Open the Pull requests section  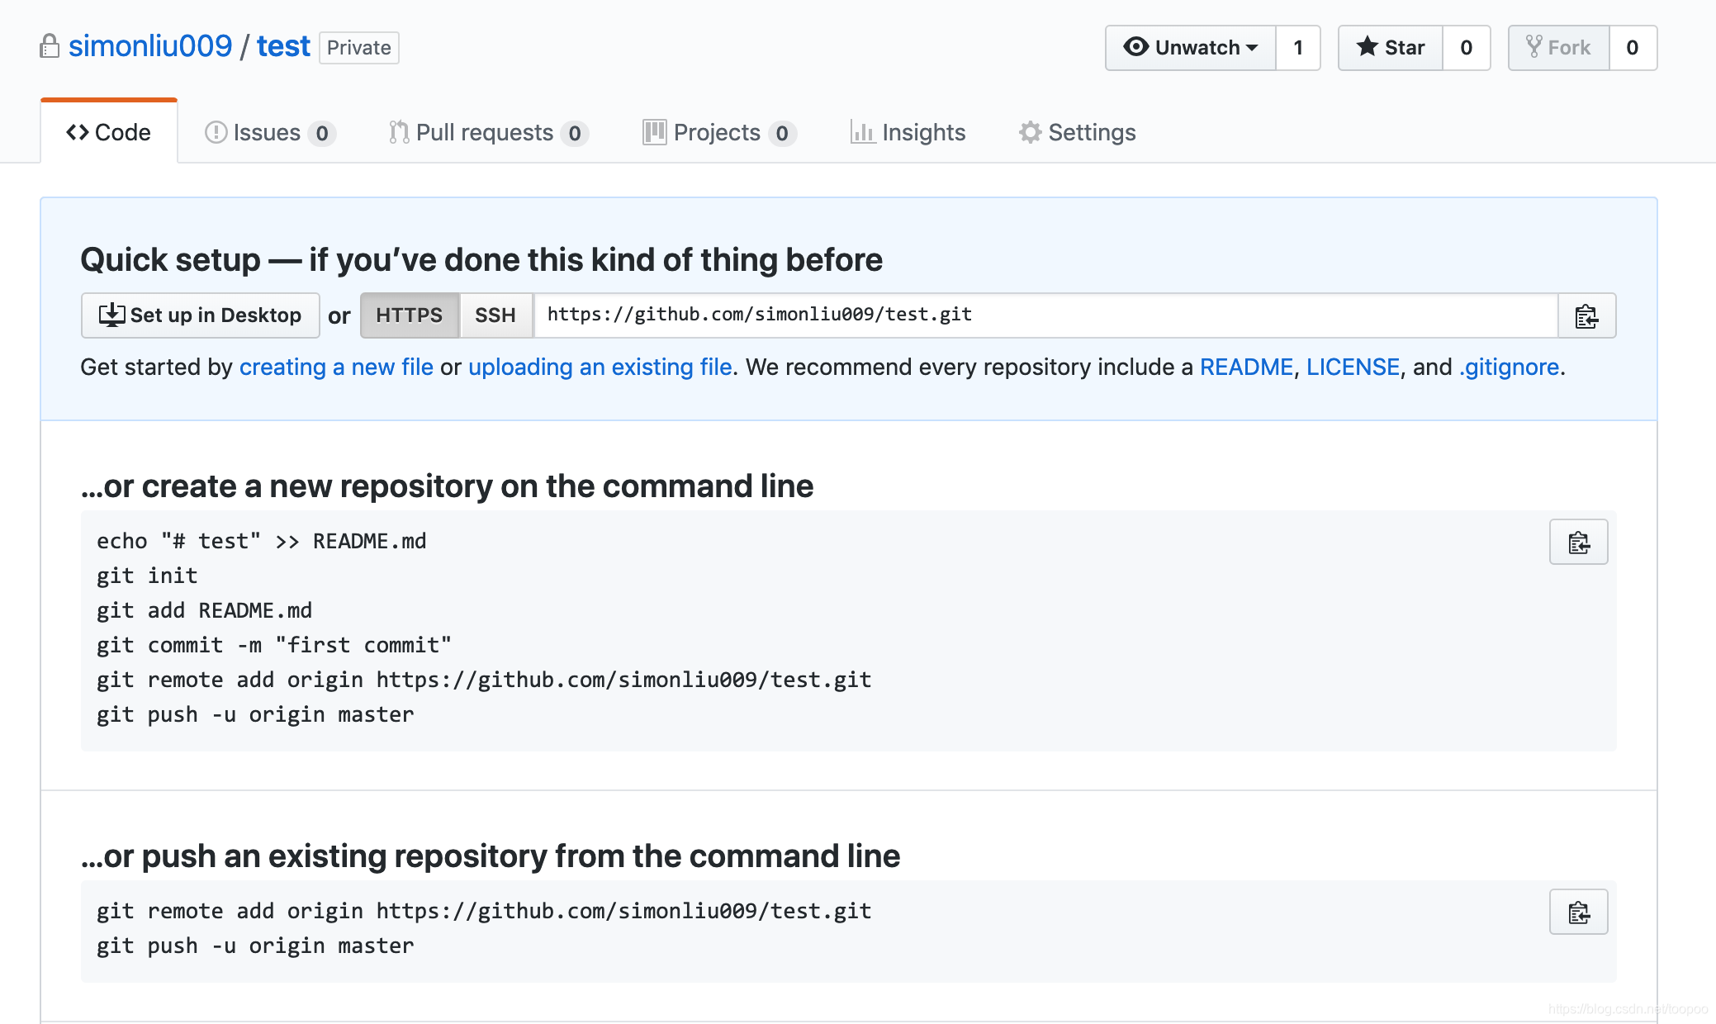[x=484, y=131]
